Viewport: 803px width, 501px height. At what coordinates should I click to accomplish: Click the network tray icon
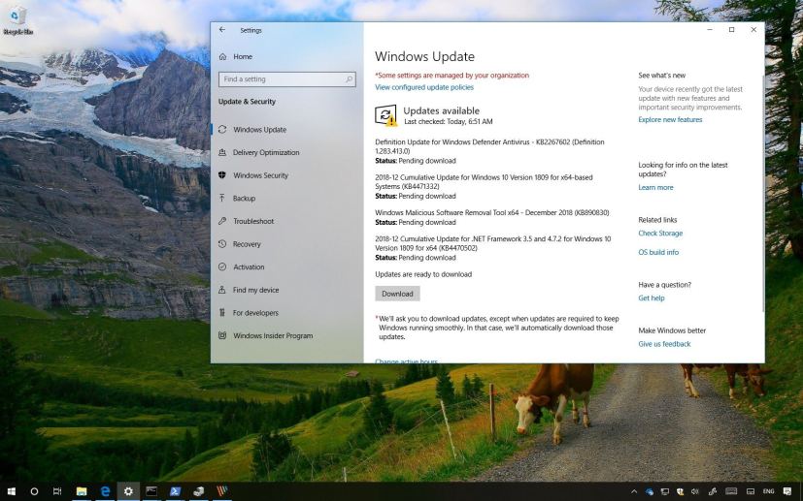(665, 492)
